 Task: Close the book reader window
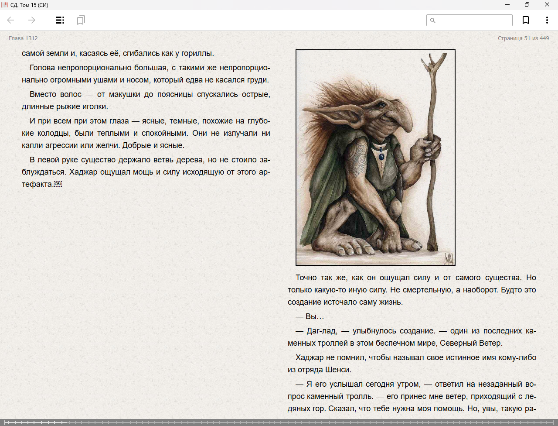click(x=547, y=5)
